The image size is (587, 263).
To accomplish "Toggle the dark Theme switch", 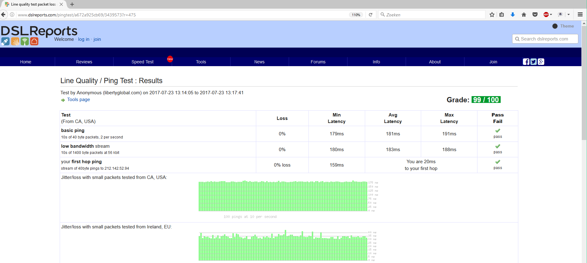I will point(555,26).
